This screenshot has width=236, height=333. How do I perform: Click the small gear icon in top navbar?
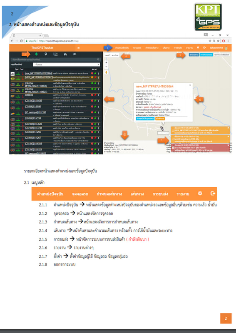point(198,47)
